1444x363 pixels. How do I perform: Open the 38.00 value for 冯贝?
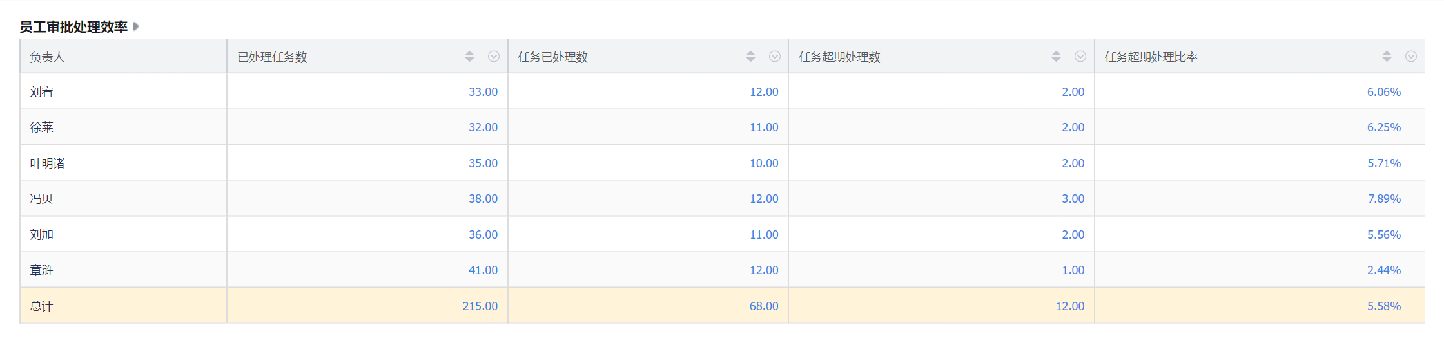point(483,199)
